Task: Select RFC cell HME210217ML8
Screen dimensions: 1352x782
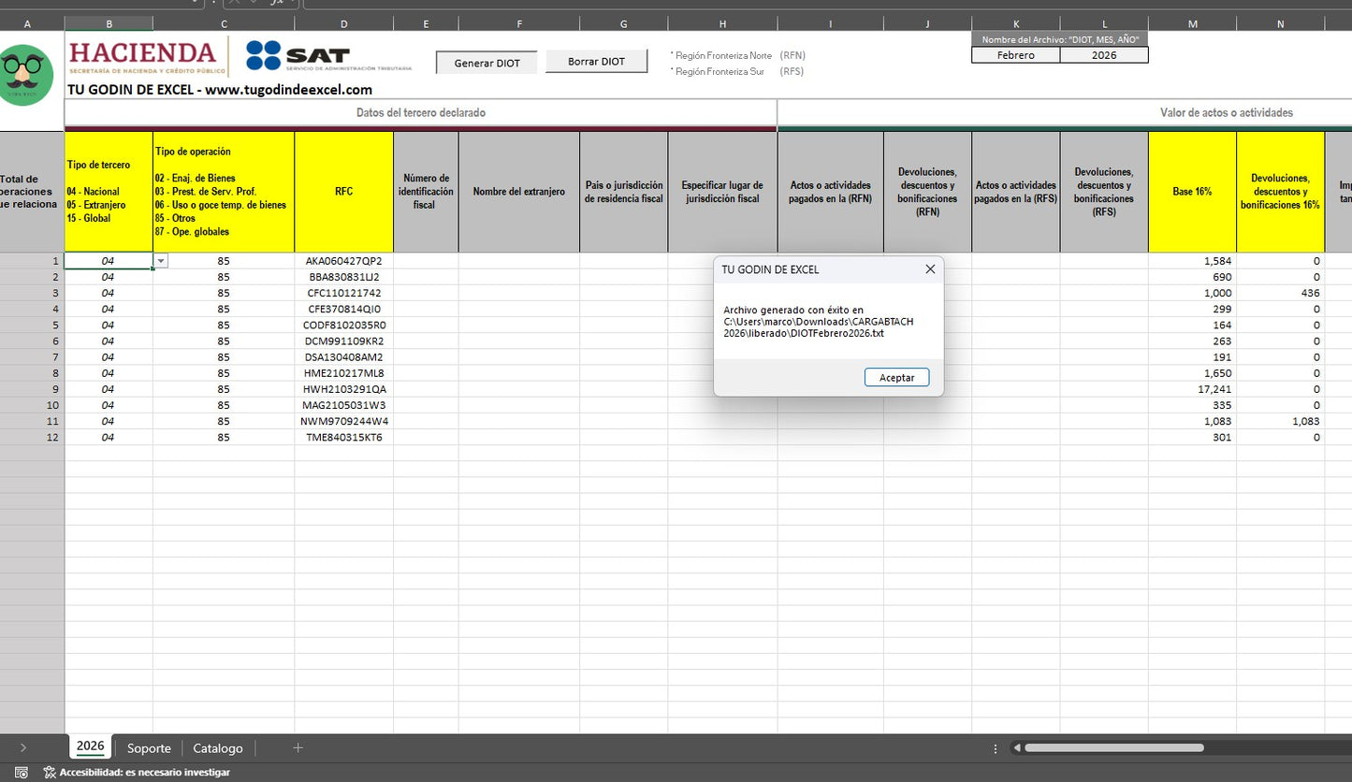Action: (343, 373)
